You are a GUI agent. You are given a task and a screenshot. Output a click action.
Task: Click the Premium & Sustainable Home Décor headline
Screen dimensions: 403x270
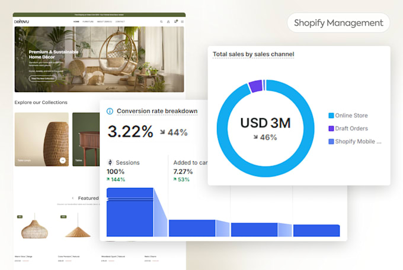[53, 54]
